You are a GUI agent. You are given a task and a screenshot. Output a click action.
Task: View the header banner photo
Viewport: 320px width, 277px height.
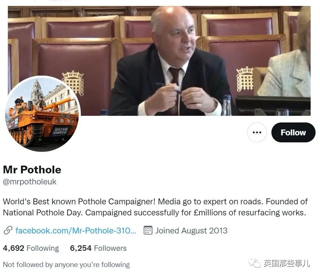[159, 61]
